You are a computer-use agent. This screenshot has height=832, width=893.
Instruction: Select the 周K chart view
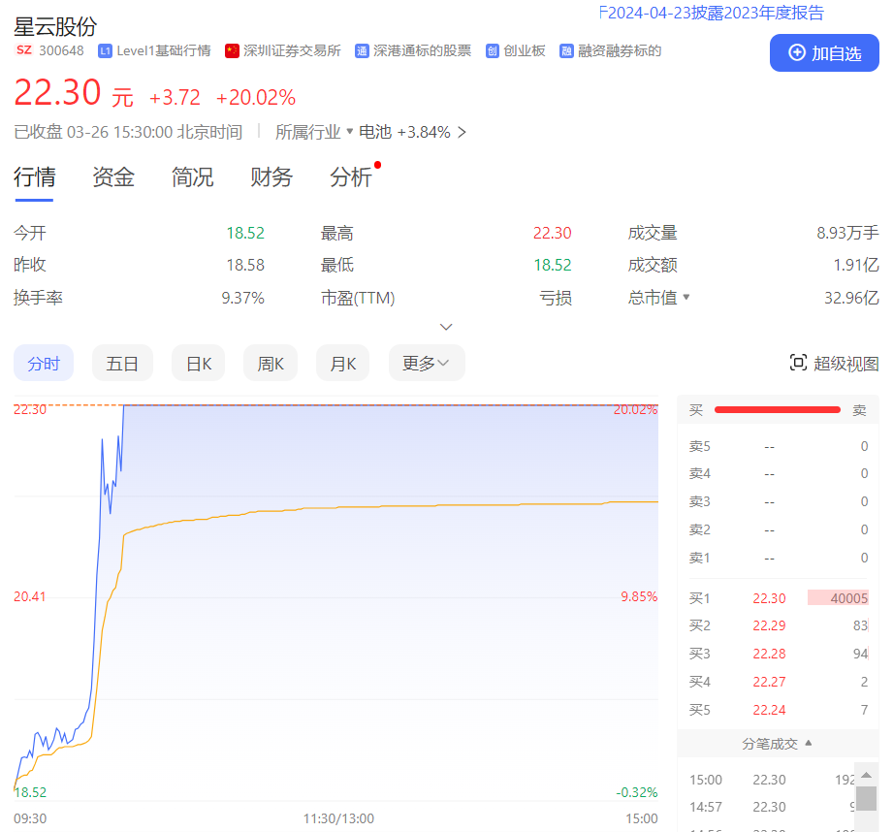[271, 363]
